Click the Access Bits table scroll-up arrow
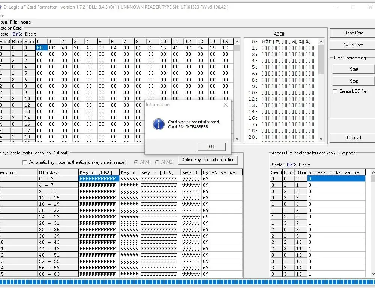 coord(373,172)
